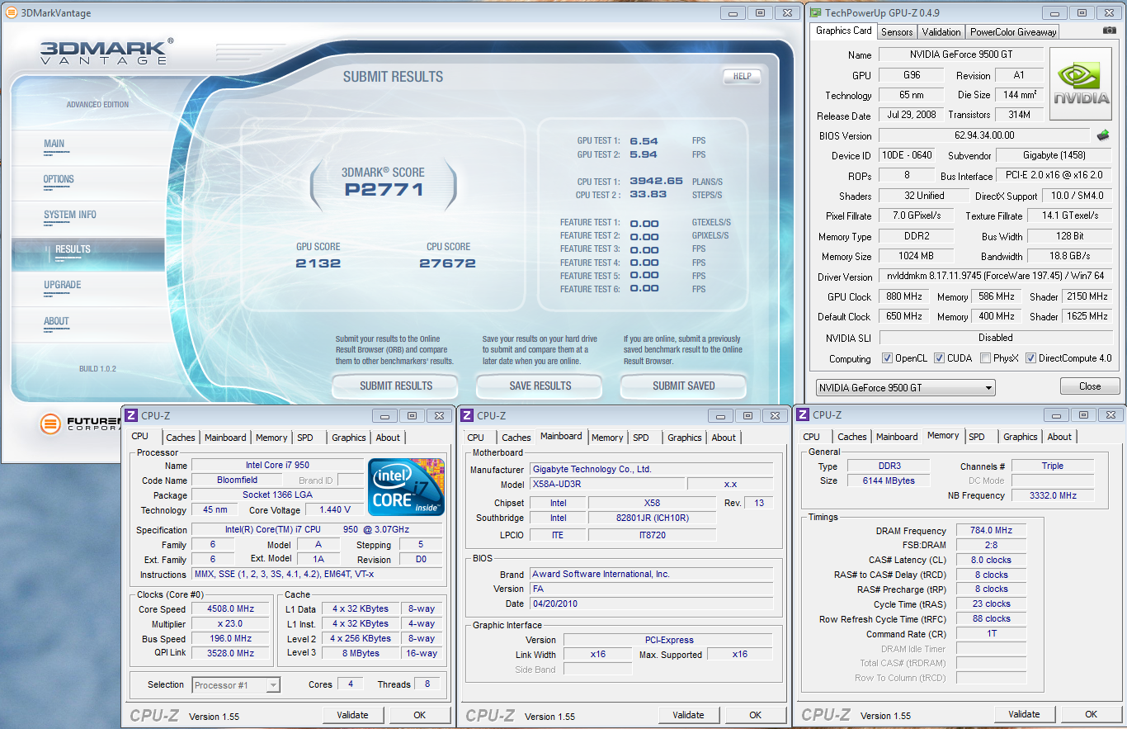Click the Close button in GPU-Z
Screen dimensions: 1127x729
tap(1090, 386)
